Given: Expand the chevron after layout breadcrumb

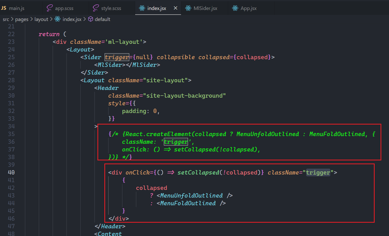Looking at the screenshot, I should coord(51,19).
